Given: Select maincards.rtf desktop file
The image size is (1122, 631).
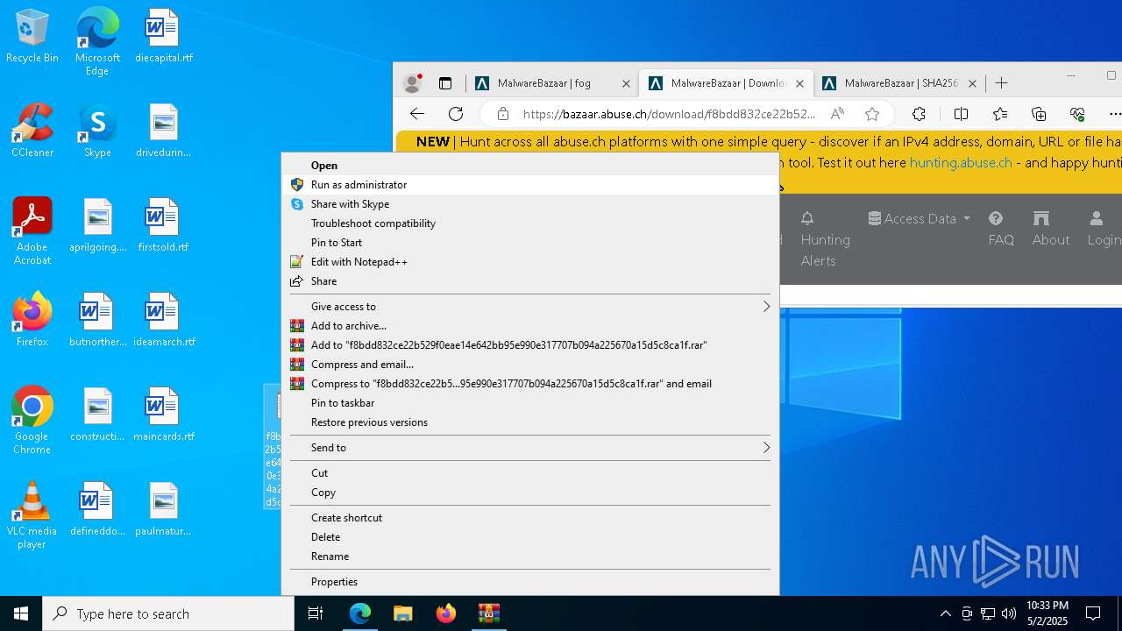Looking at the screenshot, I should tap(164, 415).
